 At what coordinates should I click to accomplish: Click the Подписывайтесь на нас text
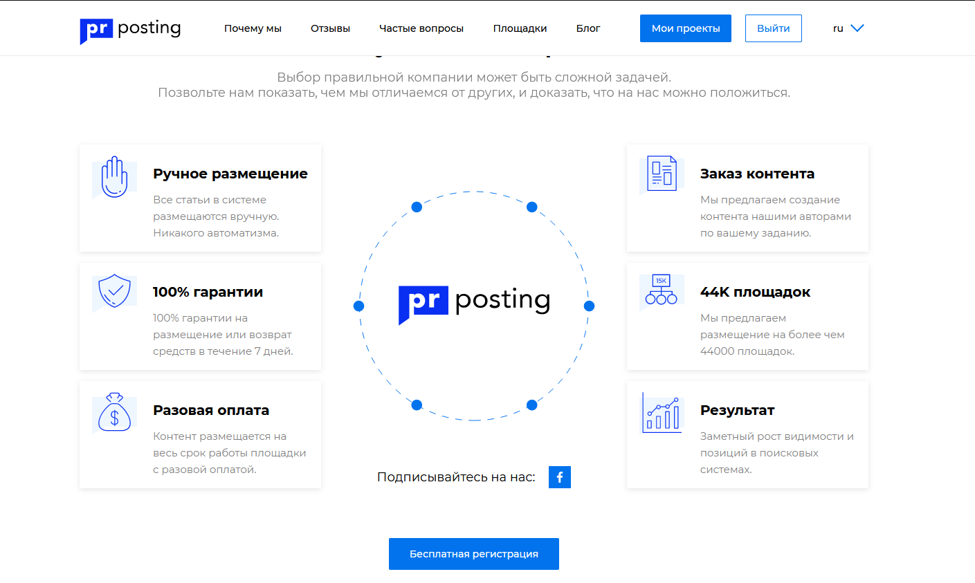coord(456,477)
